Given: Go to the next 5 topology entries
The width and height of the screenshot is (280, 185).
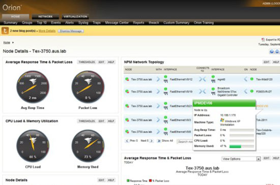Looking at the screenshot, I should (147, 141).
